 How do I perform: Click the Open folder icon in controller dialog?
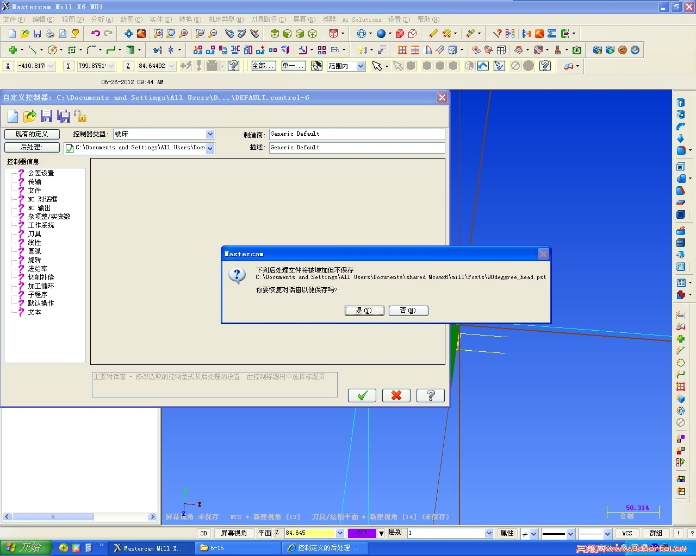pyautogui.click(x=29, y=116)
